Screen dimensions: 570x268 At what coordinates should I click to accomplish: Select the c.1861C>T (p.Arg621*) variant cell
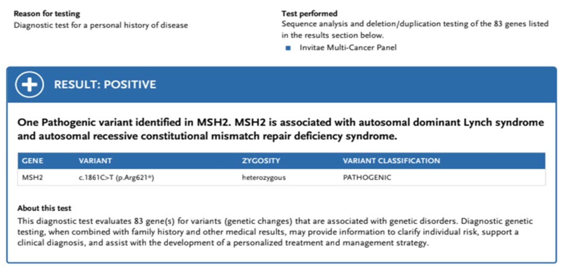click(x=116, y=178)
